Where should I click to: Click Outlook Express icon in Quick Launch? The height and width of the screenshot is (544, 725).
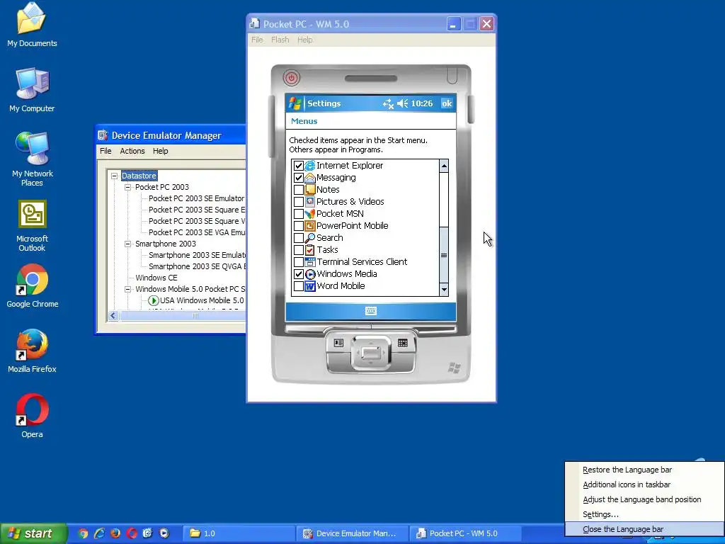[x=147, y=533]
